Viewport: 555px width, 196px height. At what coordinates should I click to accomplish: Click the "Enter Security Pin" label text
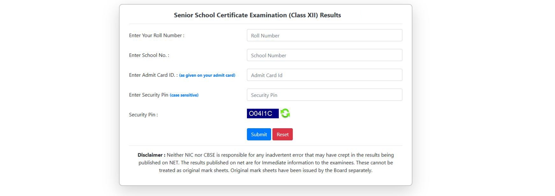point(149,95)
